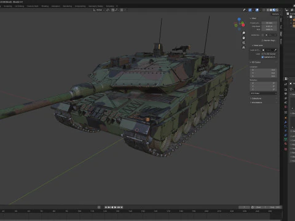295x221 pixels.
Task: Uncheck Camera to View checkbox
Action: [x=262, y=57]
